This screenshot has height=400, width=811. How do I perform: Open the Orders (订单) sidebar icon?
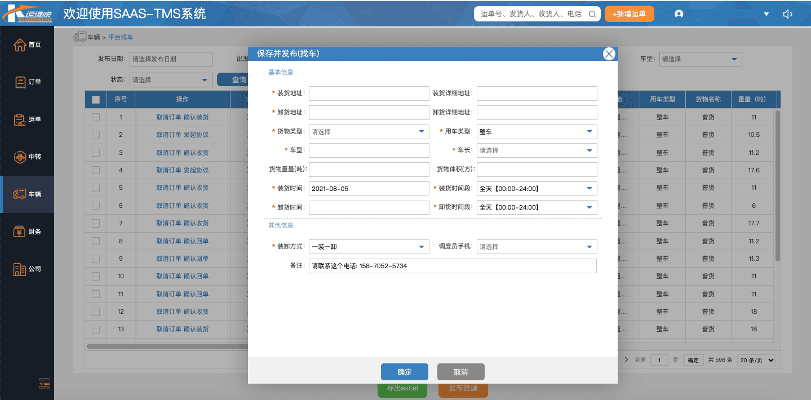(x=20, y=82)
